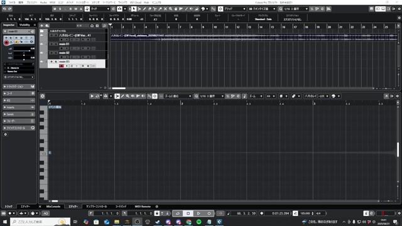Open the automation mode タッチ dropdown

tap(100, 9)
